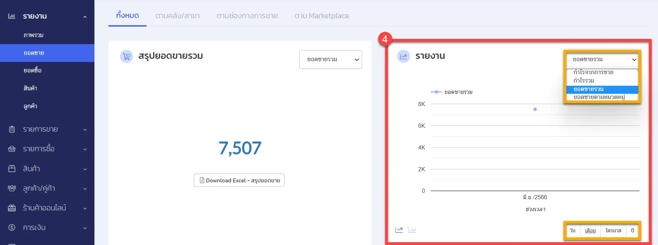Image resolution: width=658 pixels, height=245 pixels.
Task: Open ยอดขายรวม dropdown in สรุปยอดขายรวม card
Action: tap(331, 59)
